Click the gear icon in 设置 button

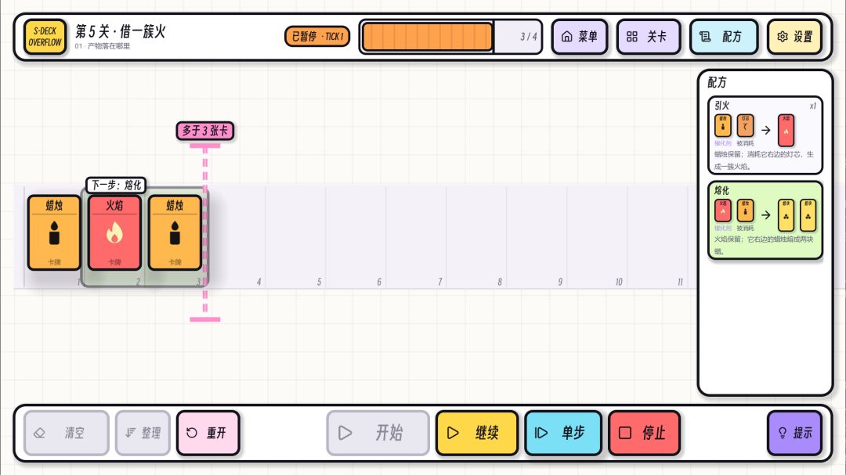783,37
